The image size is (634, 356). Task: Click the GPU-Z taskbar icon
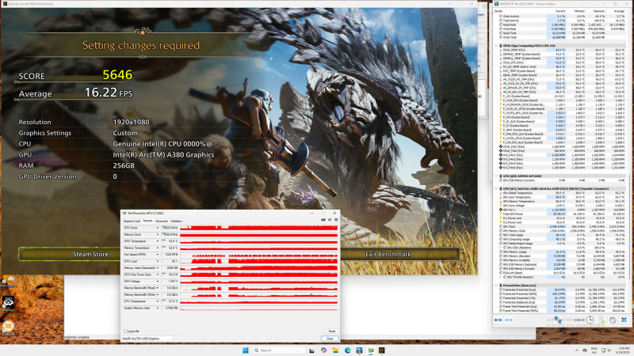tap(371, 350)
